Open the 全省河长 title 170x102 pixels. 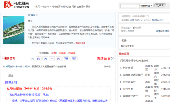33,15
